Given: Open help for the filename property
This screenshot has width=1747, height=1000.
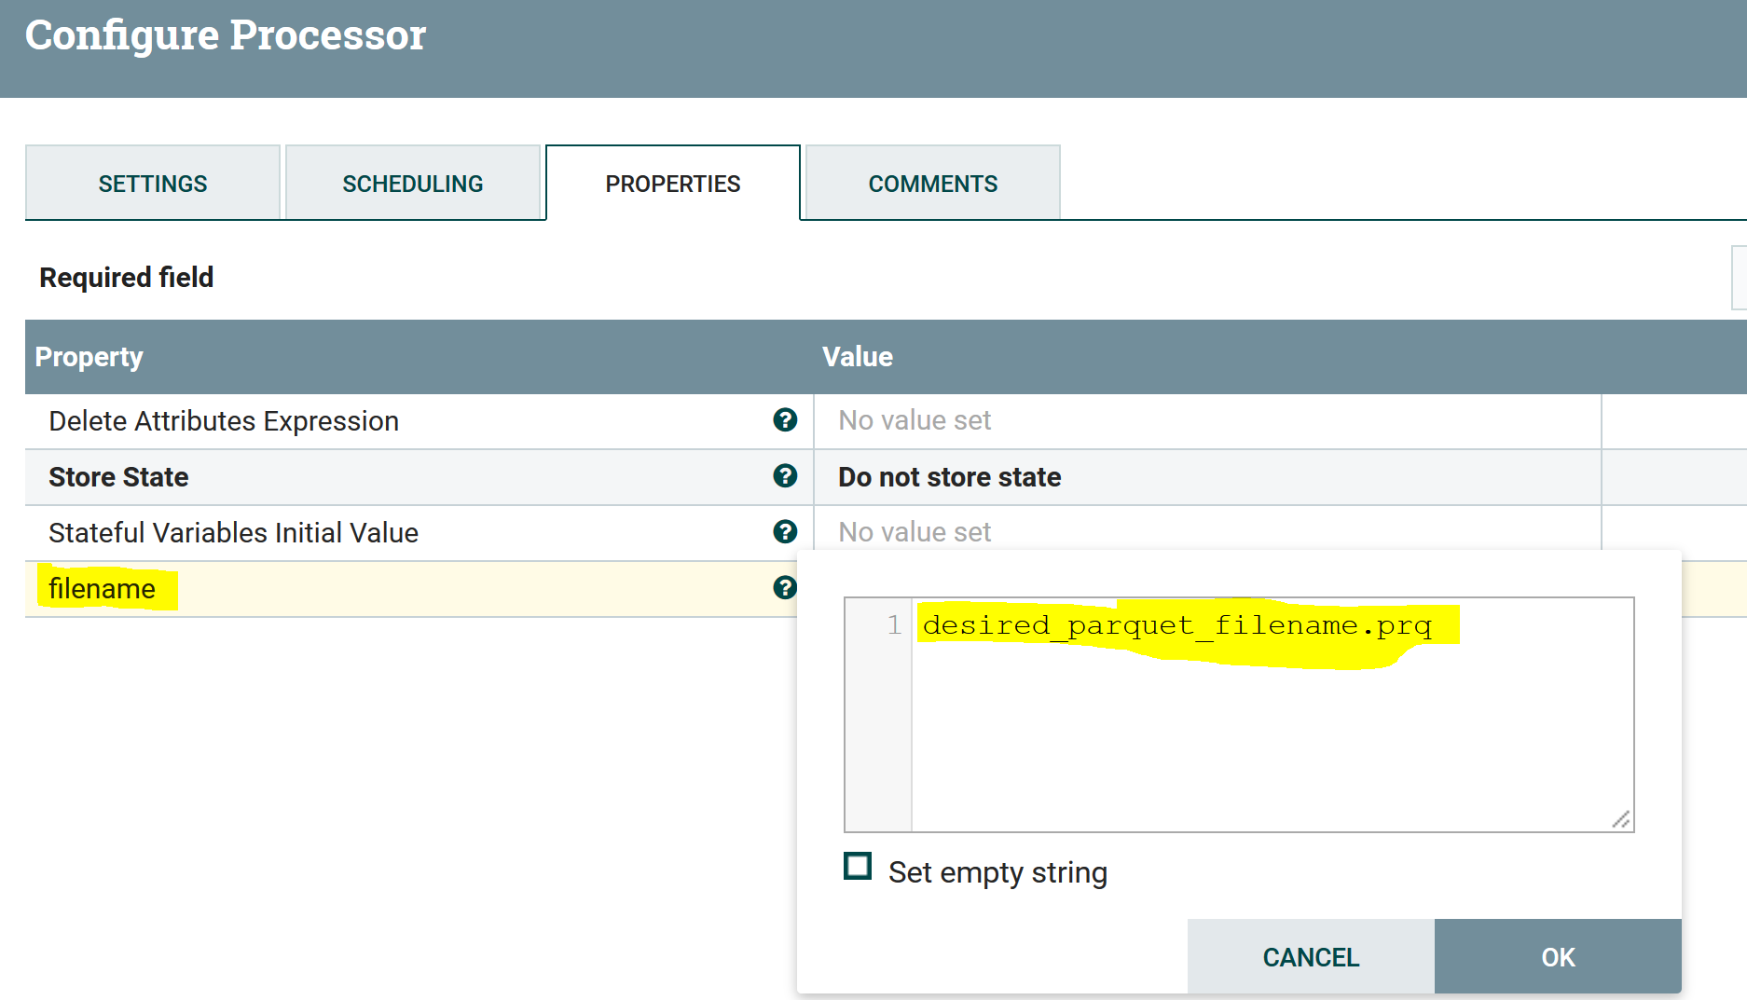Looking at the screenshot, I should (786, 588).
